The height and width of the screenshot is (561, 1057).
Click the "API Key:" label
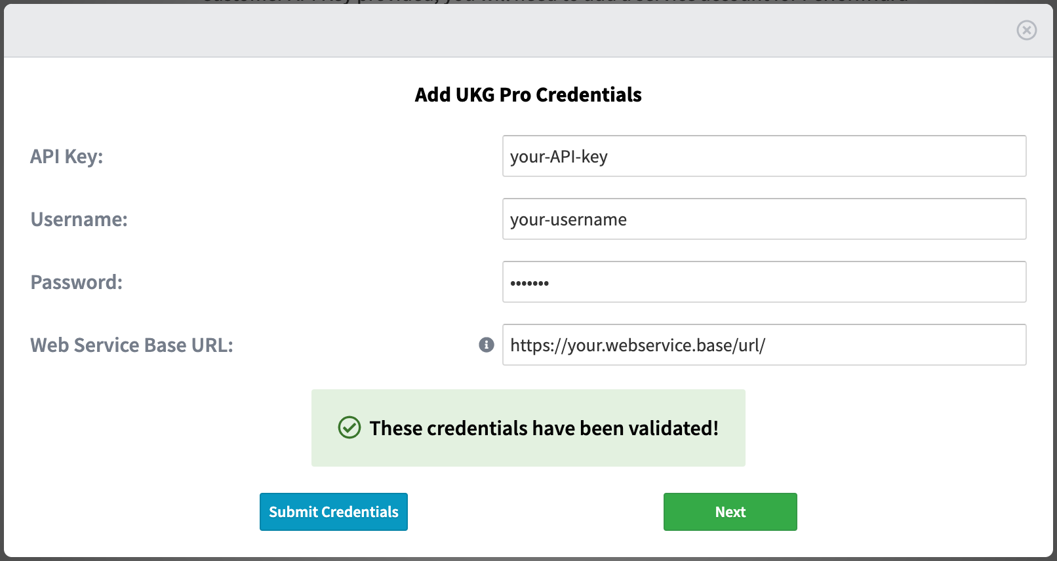[66, 157]
